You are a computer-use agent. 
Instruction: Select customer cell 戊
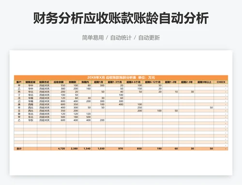pos(19,98)
